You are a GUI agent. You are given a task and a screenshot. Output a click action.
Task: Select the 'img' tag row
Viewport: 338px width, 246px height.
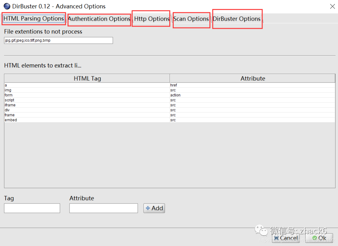coord(170,90)
